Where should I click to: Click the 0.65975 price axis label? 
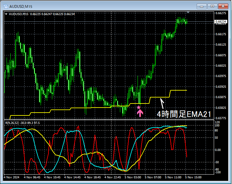221,76
